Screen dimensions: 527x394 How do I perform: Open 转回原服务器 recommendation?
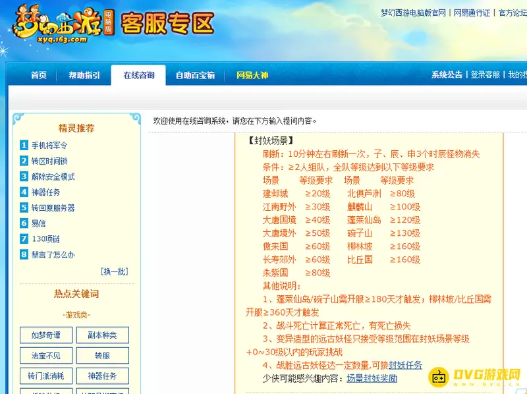(x=53, y=208)
